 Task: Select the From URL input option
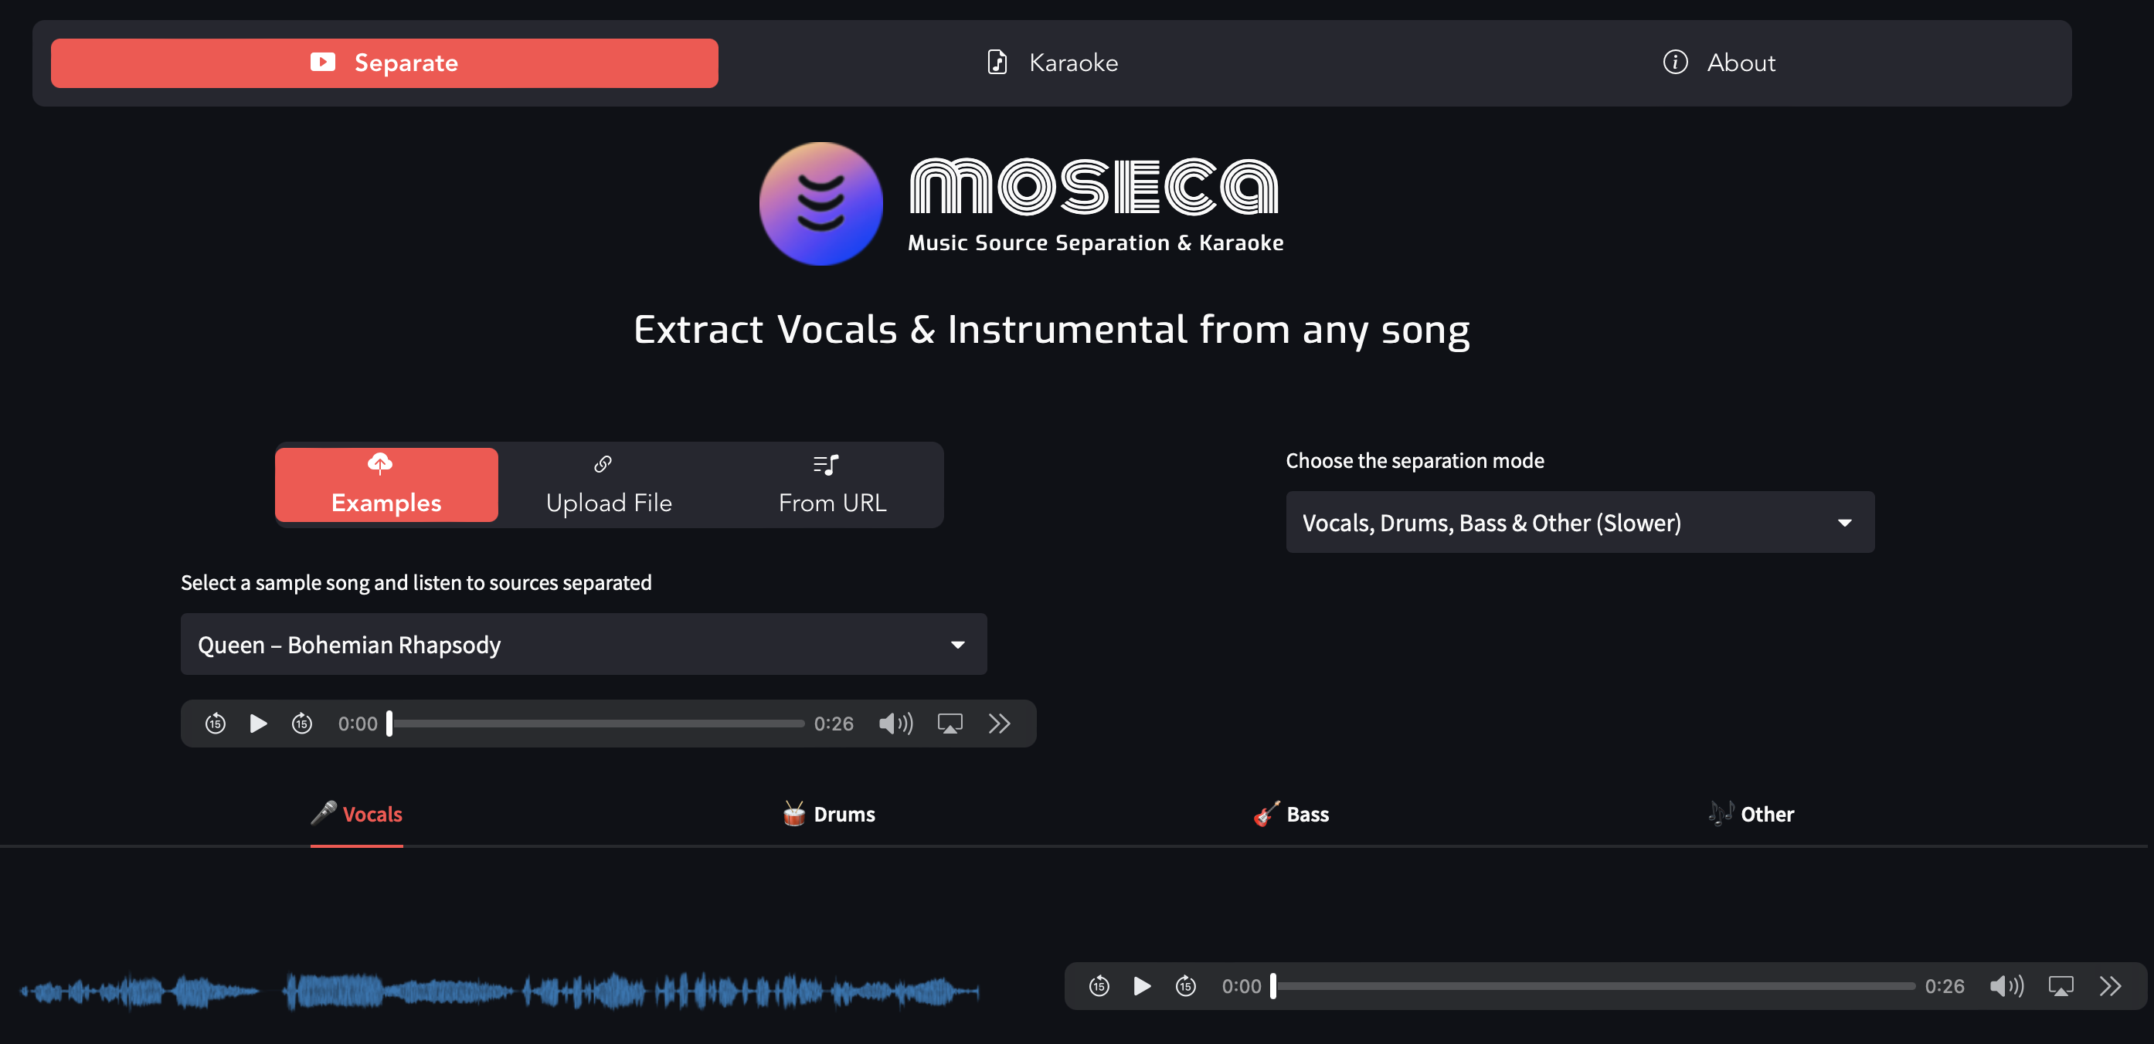click(x=831, y=485)
